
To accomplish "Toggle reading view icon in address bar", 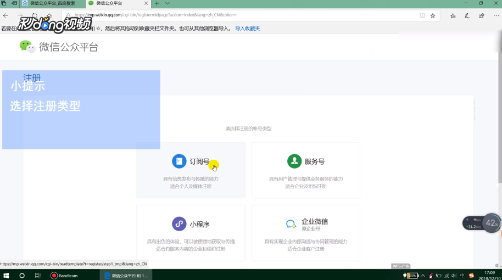I will pos(422,15).
